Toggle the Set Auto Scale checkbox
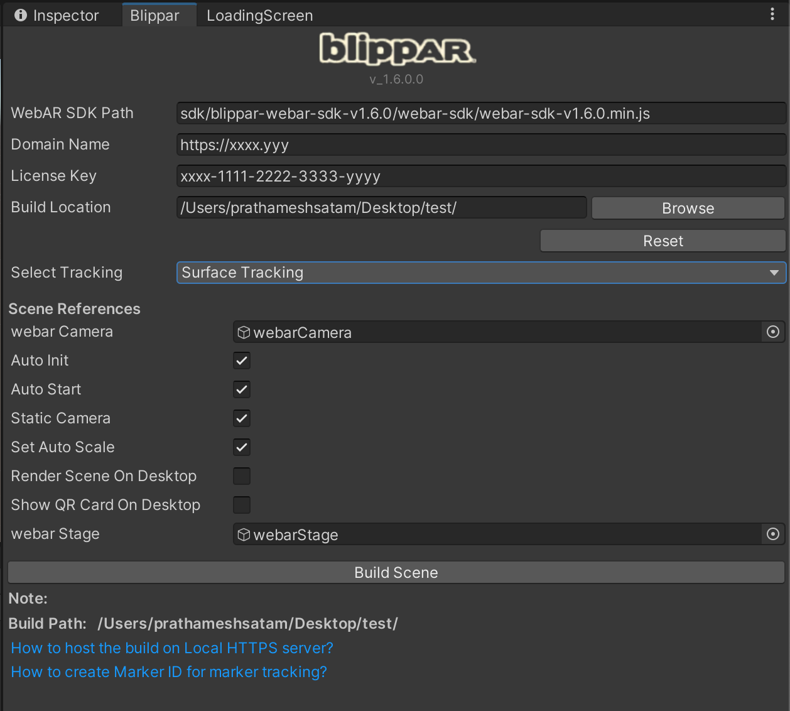 point(242,447)
